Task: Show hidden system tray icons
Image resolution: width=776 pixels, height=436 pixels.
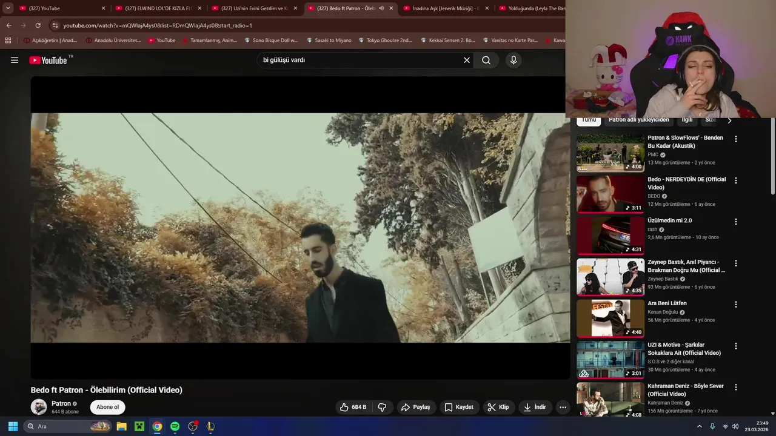Action: (x=699, y=426)
